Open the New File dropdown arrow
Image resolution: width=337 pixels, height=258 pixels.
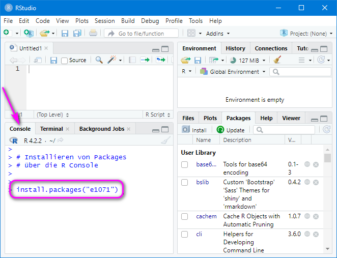coord(17,34)
